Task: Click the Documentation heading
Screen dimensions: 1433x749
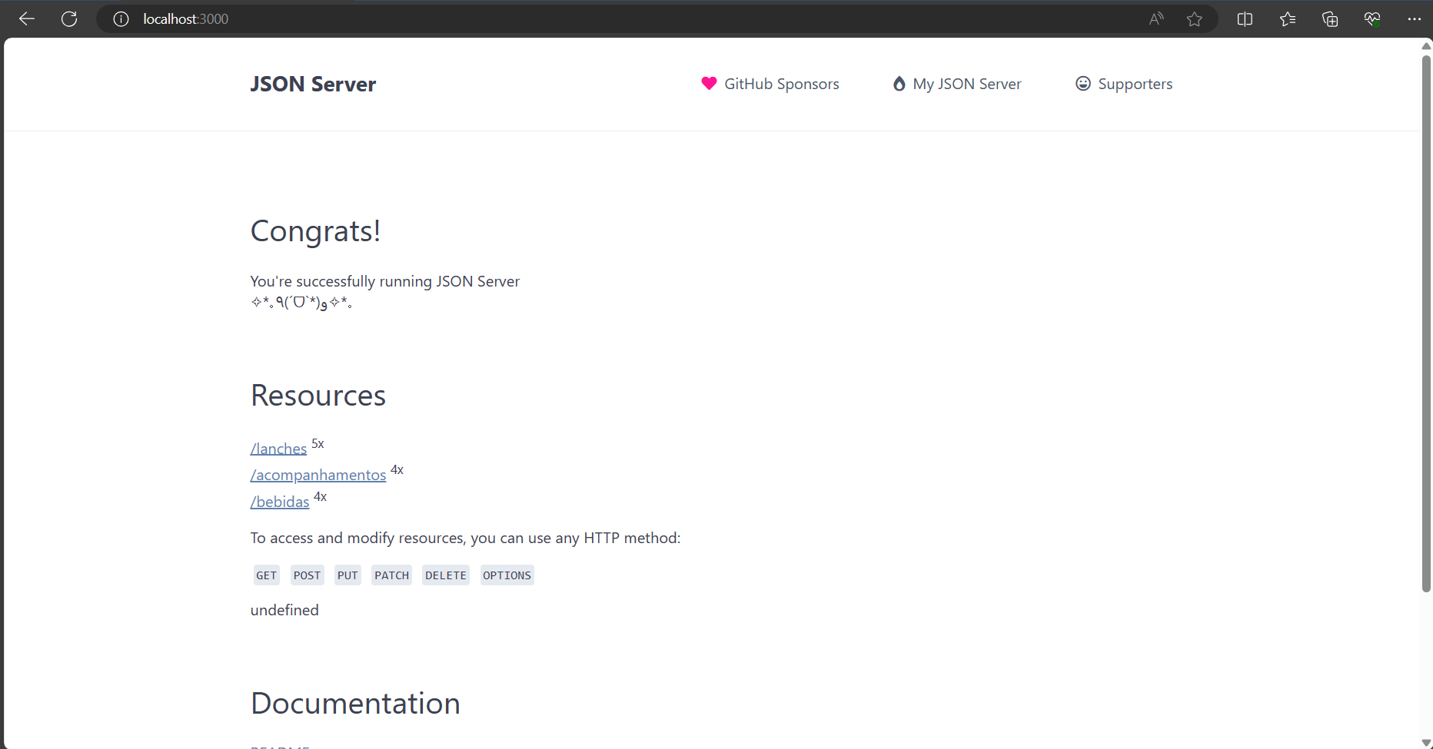Action: tap(355, 704)
